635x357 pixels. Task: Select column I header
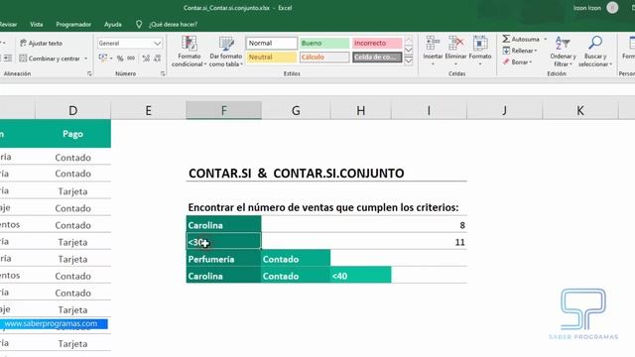tap(429, 110)
